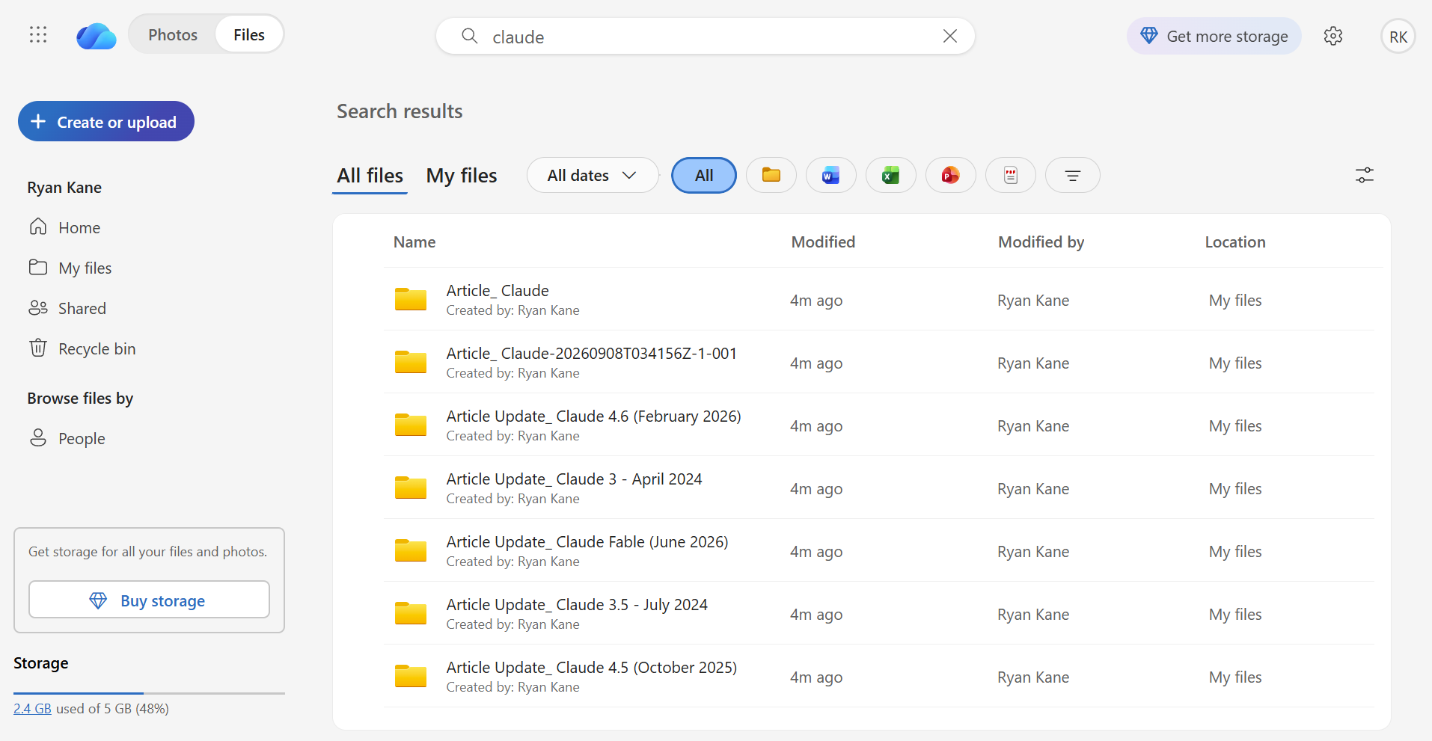This screenshot has width=1432, height=741.
Task: Open My files location for Claude Fable row
Action: 1235,551
